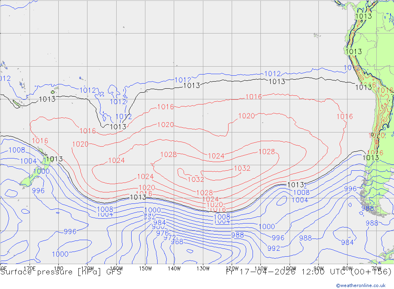Click the 984 label southwest of Chile's tip
The image size is (394, 289).
[347, 242]
